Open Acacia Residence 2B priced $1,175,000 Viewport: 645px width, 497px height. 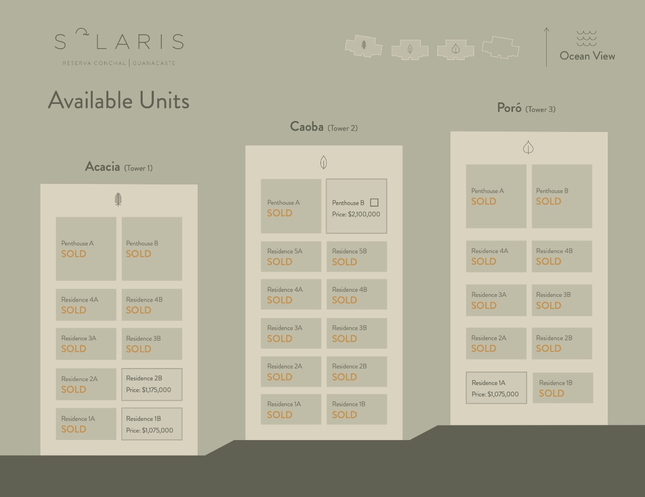(152, 385)
